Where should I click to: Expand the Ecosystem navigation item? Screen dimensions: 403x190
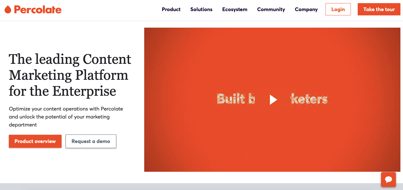pyautogui.click(x=235, y=9)
